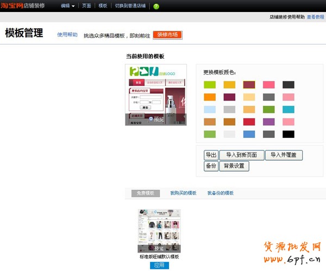This screenshot has width=326, height=271.
Task: Select the lime green color swatch
Action: 210,85
